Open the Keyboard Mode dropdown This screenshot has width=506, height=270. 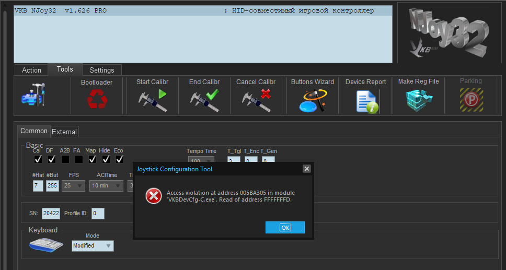93,246
